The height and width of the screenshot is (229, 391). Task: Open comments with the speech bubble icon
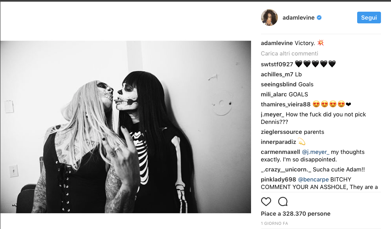pos(283,201)
